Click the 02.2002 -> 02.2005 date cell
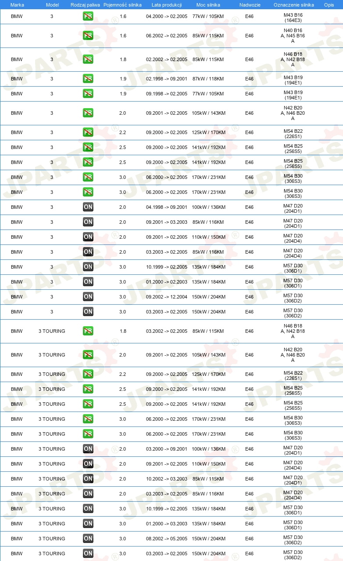 tap(167, 59)
